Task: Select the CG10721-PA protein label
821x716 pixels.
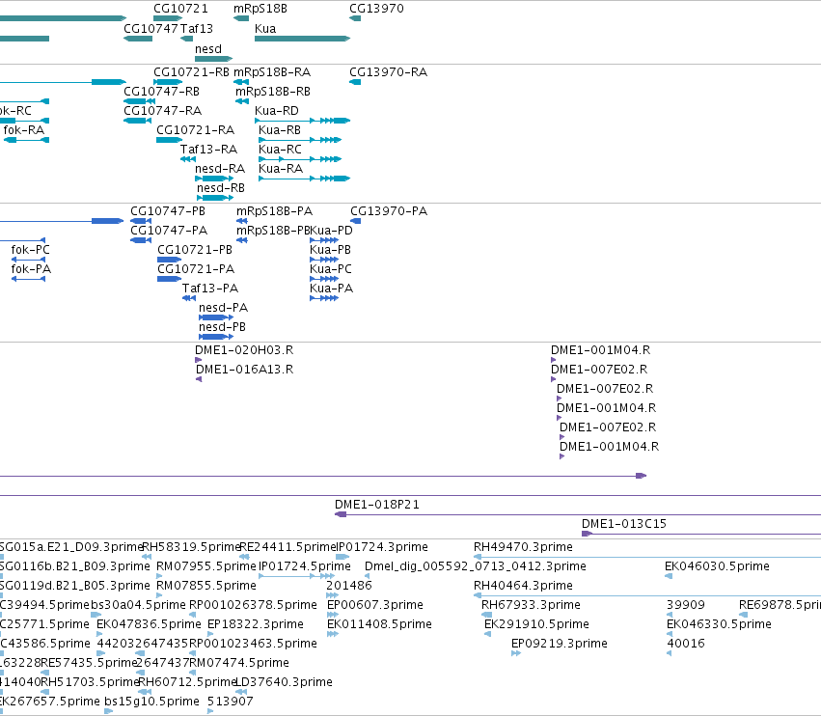Action: tap(196, 270)
